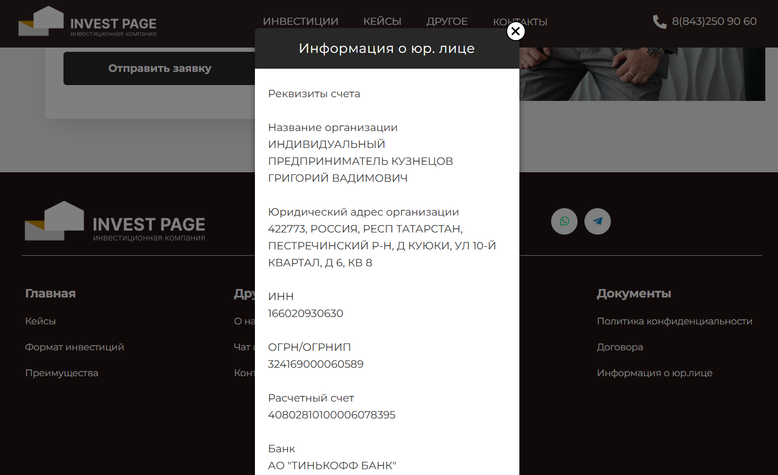Image resolution: width=778 pixels, height=475 pixels.
Task: Open Telegram via footer icon
Action: [x=598, y=221]
